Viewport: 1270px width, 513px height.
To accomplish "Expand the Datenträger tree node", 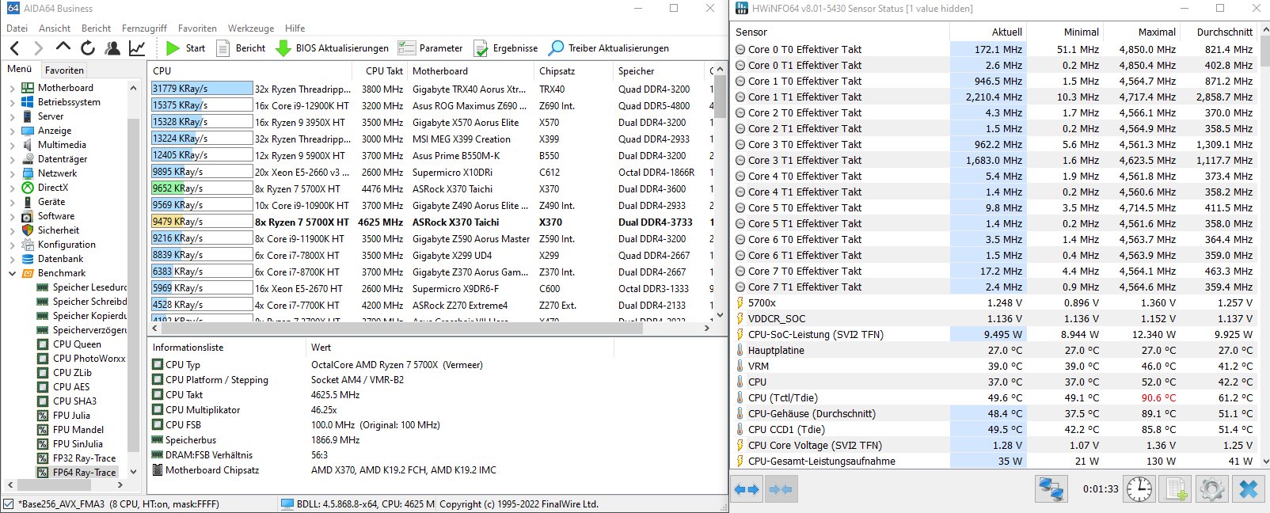I will (x=12, y=159).
